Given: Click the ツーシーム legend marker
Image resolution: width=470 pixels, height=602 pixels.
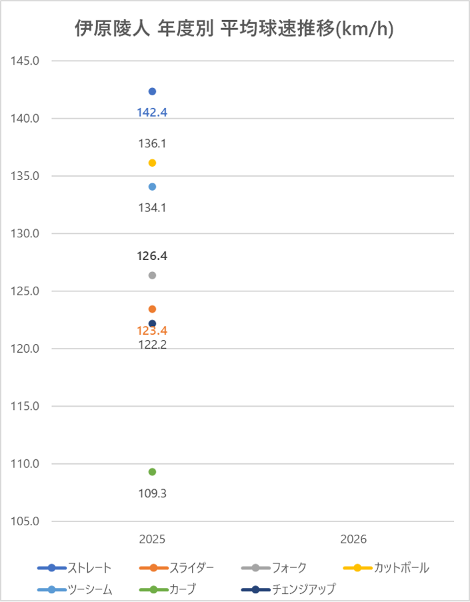Looking at the screenshot, I should point(51,589).
